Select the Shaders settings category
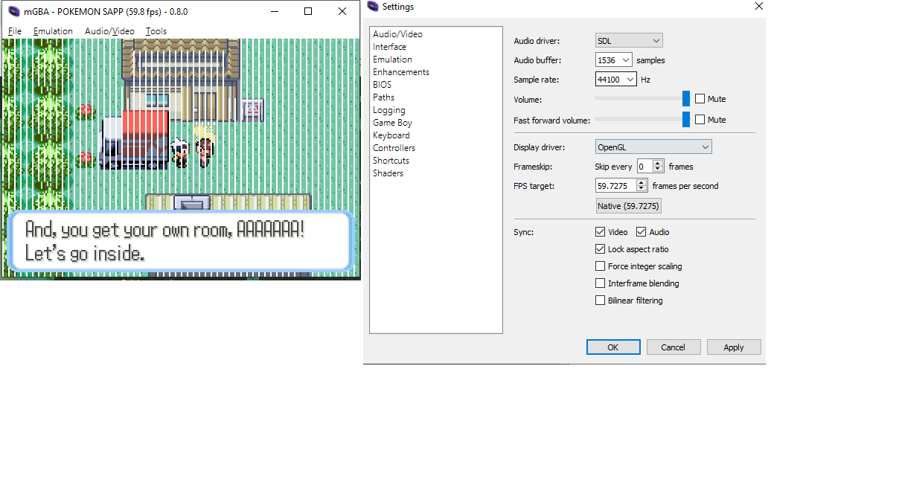The width and height of the screenshot is (899, 482). [x=388, y=173]
